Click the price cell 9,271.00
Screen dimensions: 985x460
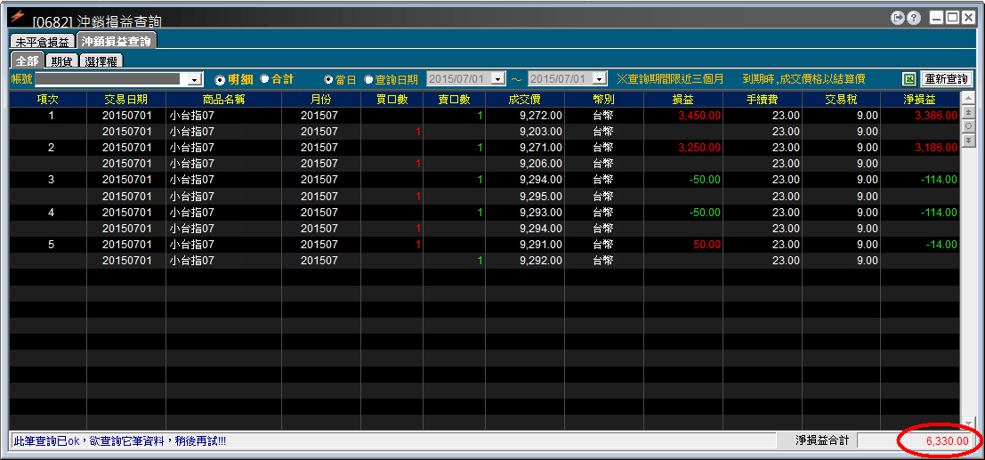coord(525,148)
